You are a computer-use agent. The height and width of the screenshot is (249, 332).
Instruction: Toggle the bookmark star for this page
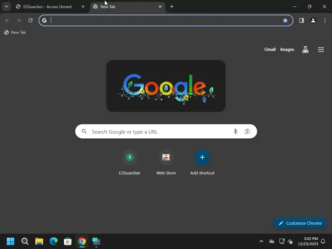(x=285, y=20)
